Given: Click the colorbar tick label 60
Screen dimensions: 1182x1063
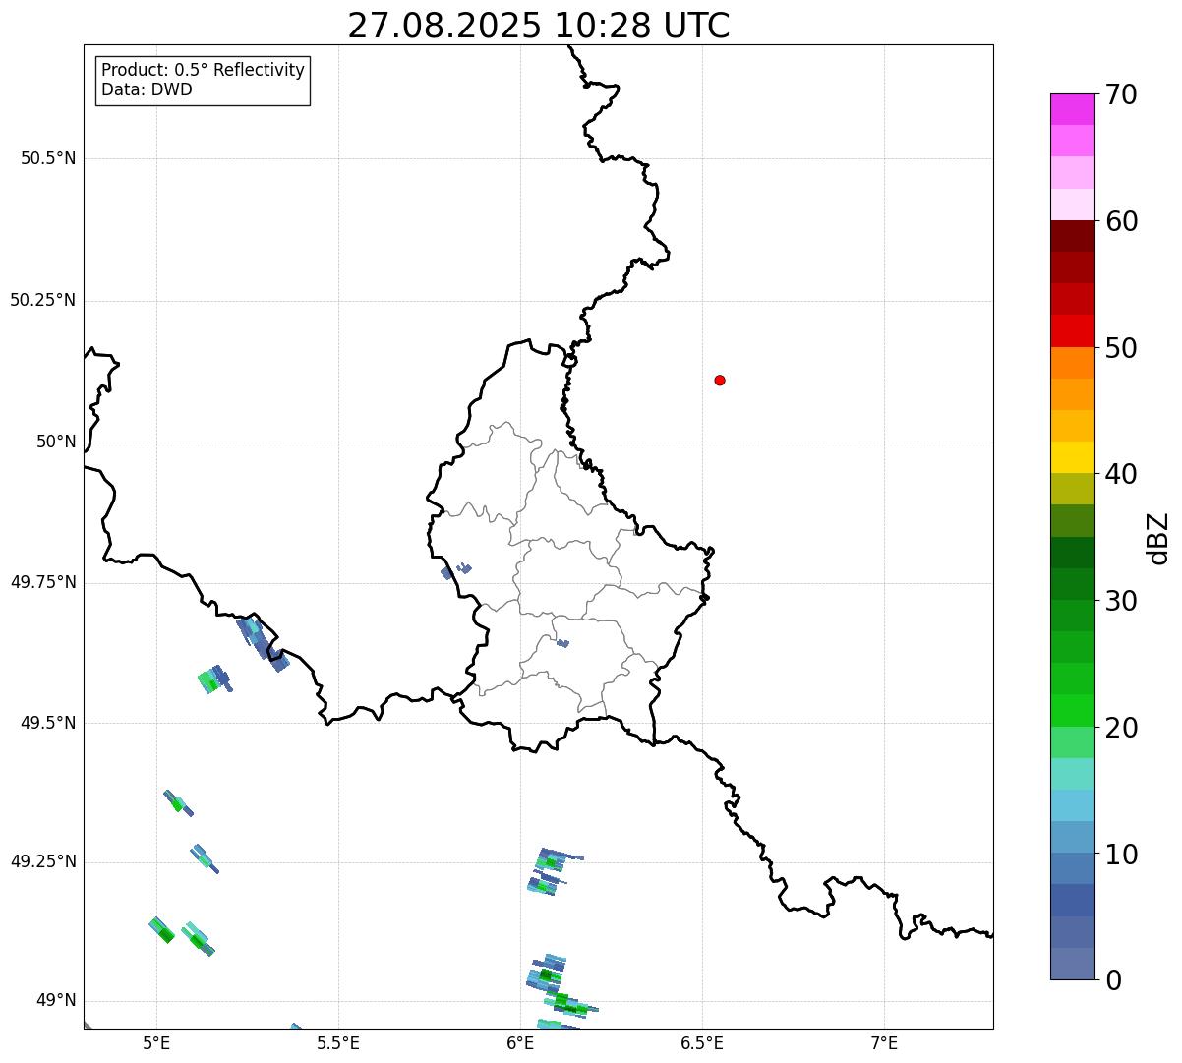Looking at the screenshot, I should tap(1121, 221).
